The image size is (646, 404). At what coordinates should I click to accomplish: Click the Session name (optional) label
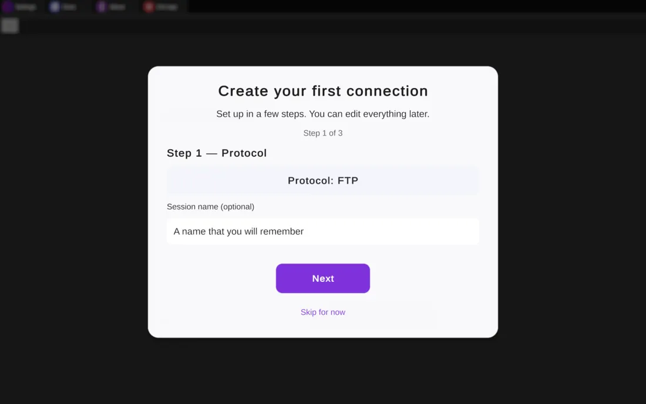210,207
